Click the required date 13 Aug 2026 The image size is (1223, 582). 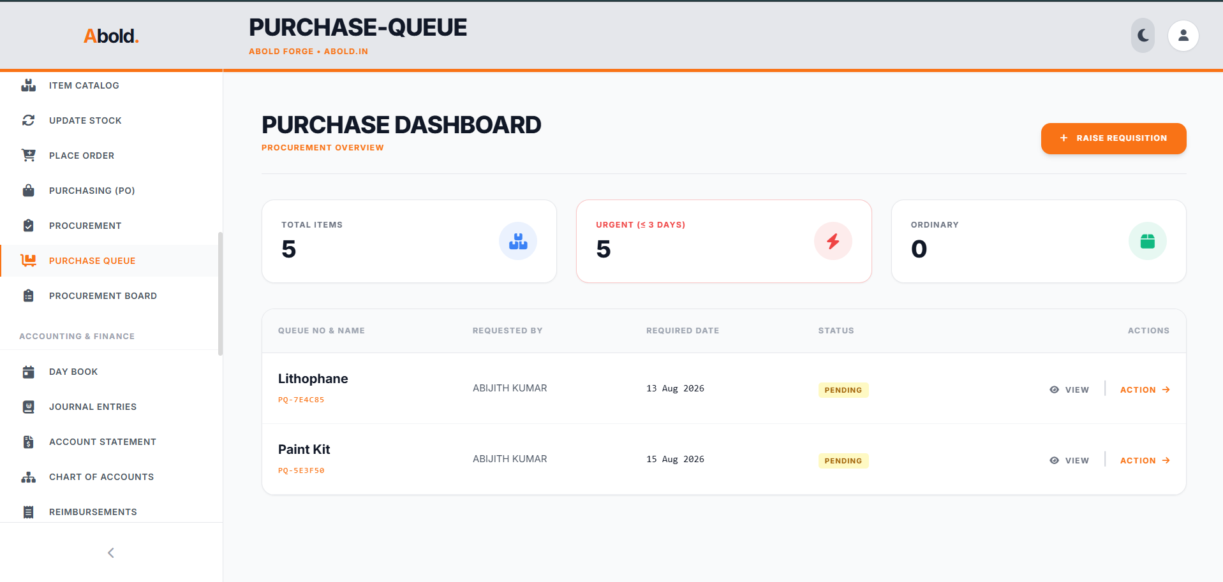click(x=675, y=388)
